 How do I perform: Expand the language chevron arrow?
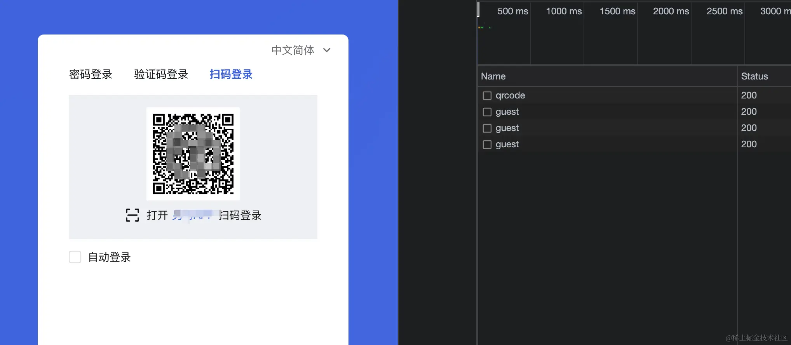[327, 50]
